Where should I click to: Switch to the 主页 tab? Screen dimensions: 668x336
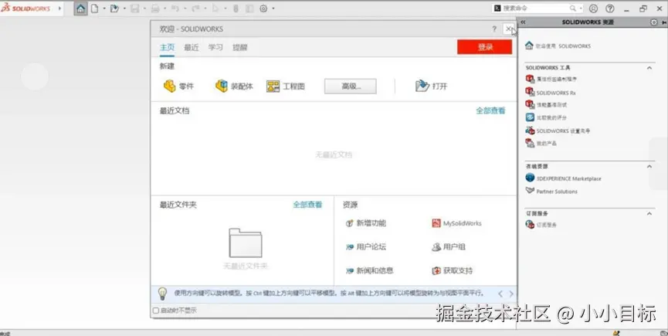[167, 47]
